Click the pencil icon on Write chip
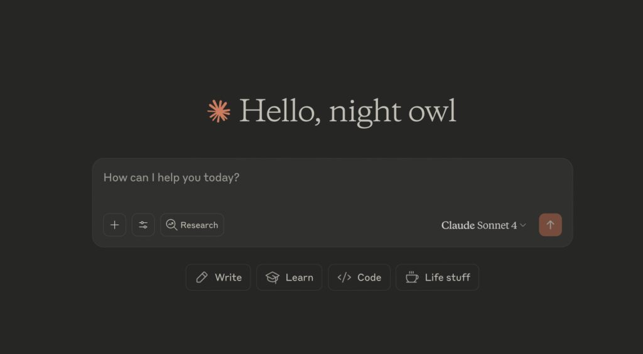The width and height of the screenshot is (643, 354). point(202,277)
